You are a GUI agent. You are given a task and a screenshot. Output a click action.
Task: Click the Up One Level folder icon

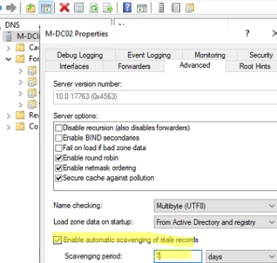pos(31,8)
